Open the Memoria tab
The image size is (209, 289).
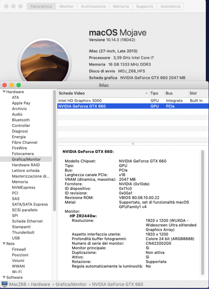tap(121, 6)
